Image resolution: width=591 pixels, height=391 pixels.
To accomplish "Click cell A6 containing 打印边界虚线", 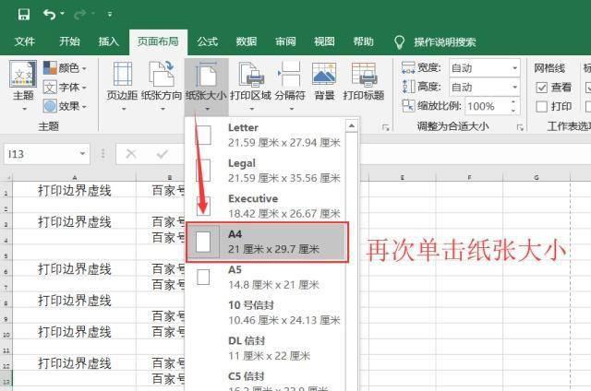I will click(x=74, y=269).
